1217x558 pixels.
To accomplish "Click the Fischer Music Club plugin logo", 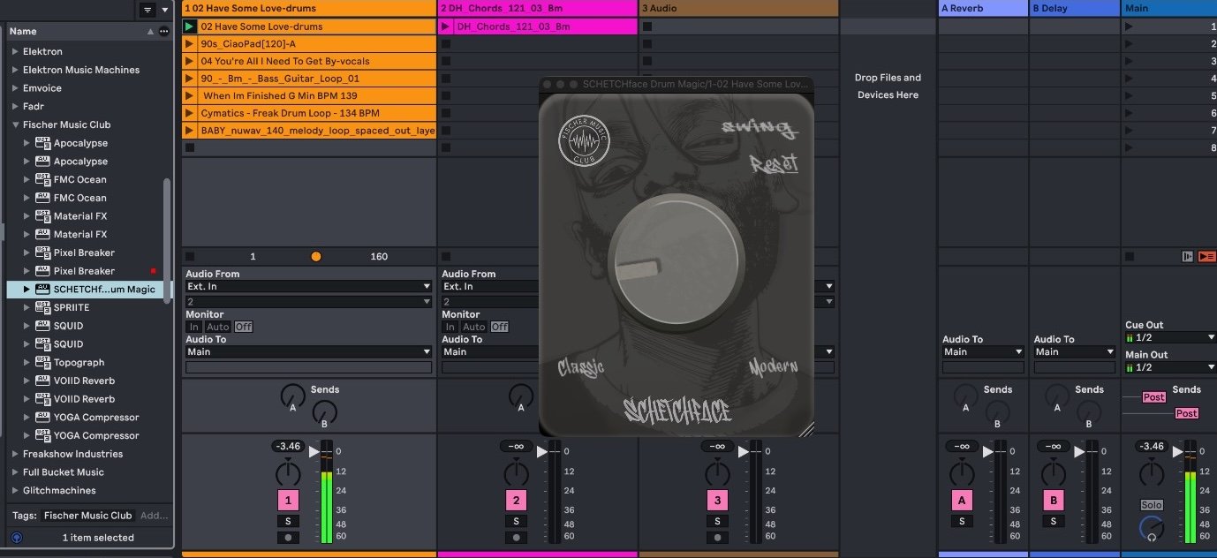I will pos(584,142).
